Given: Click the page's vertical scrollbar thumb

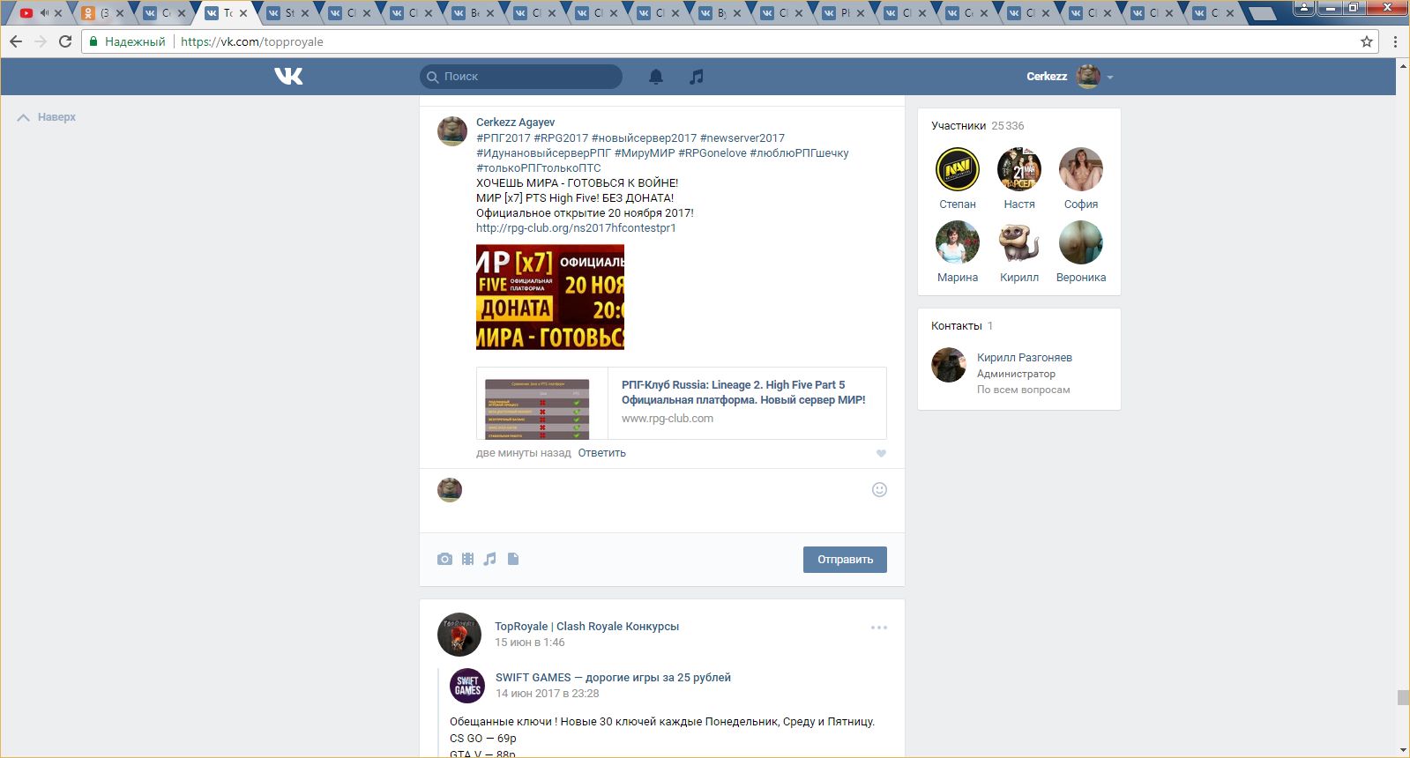Looking at the screenshot, I should tap(1403, 697).
